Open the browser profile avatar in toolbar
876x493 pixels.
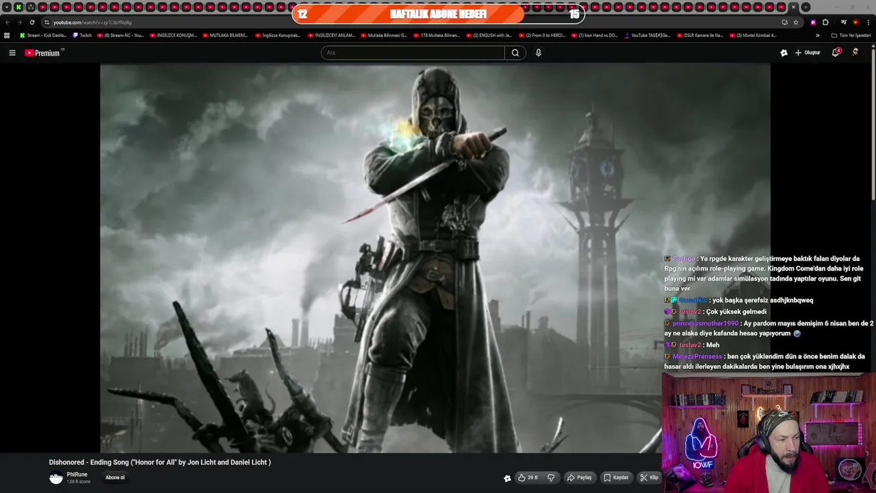click(855, 22)
